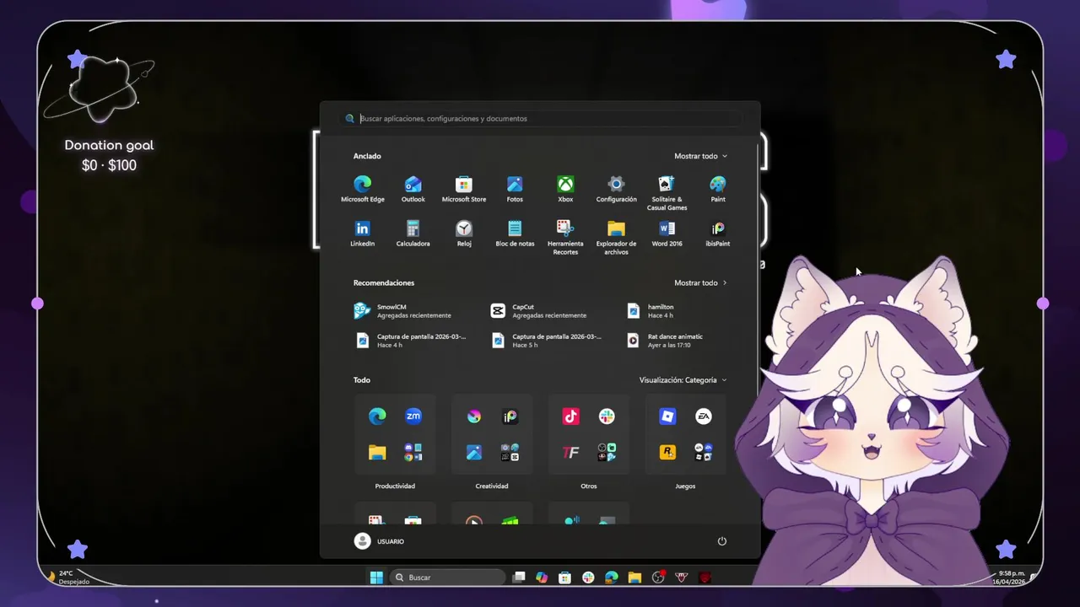The width and height of the screenshot is (1080, 607).
Task: Open Slack from the taskbar
Action: point(588,577)
